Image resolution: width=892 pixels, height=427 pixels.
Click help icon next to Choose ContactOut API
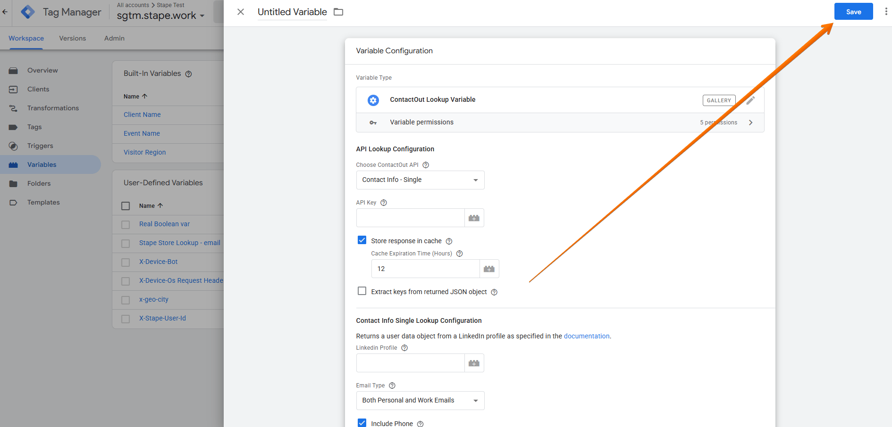coord(426,165)
